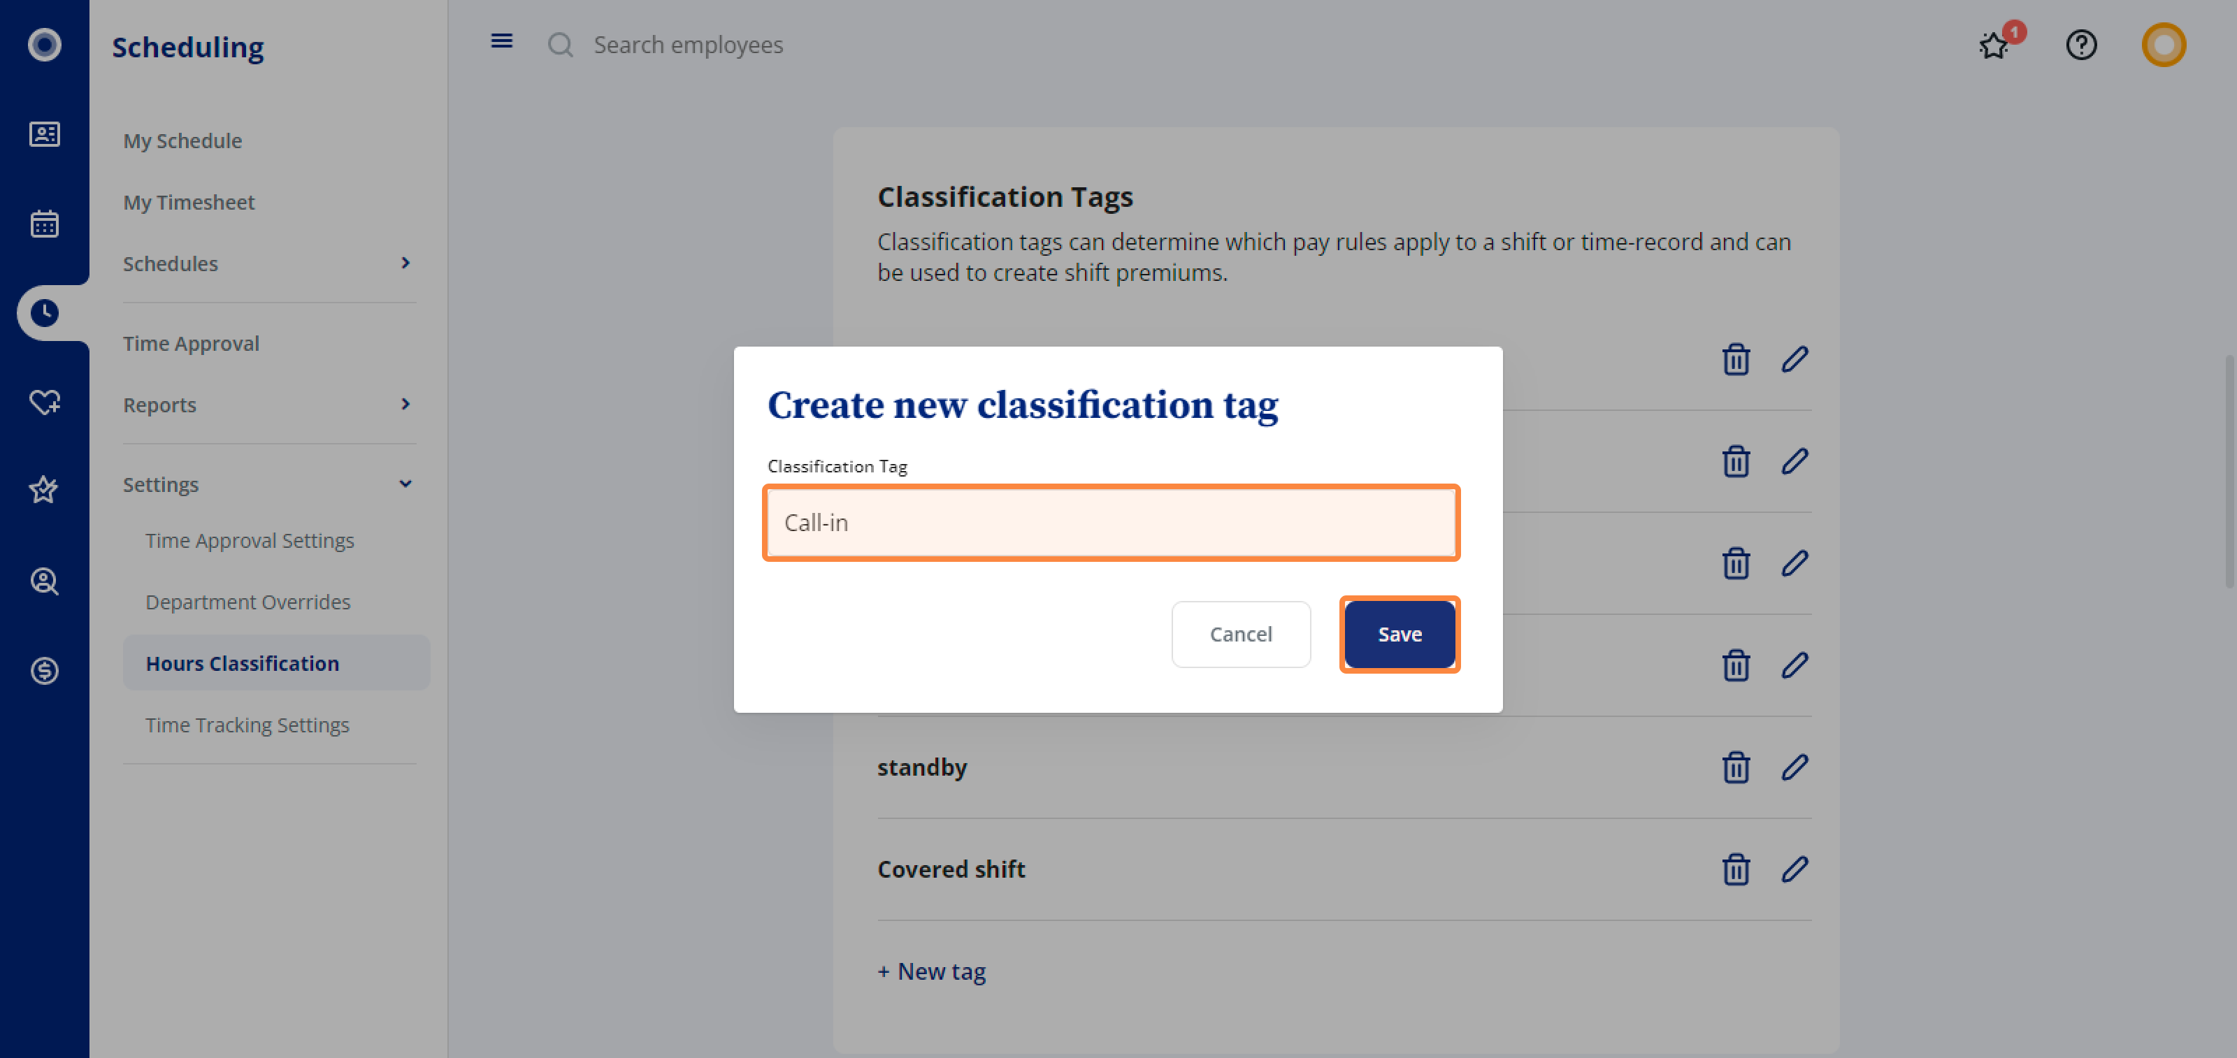This screenshot has height=1058, width=2237.
Task: Open the star notifications icon with badge
Action: pyautogui.click(x=1994, y=44)
